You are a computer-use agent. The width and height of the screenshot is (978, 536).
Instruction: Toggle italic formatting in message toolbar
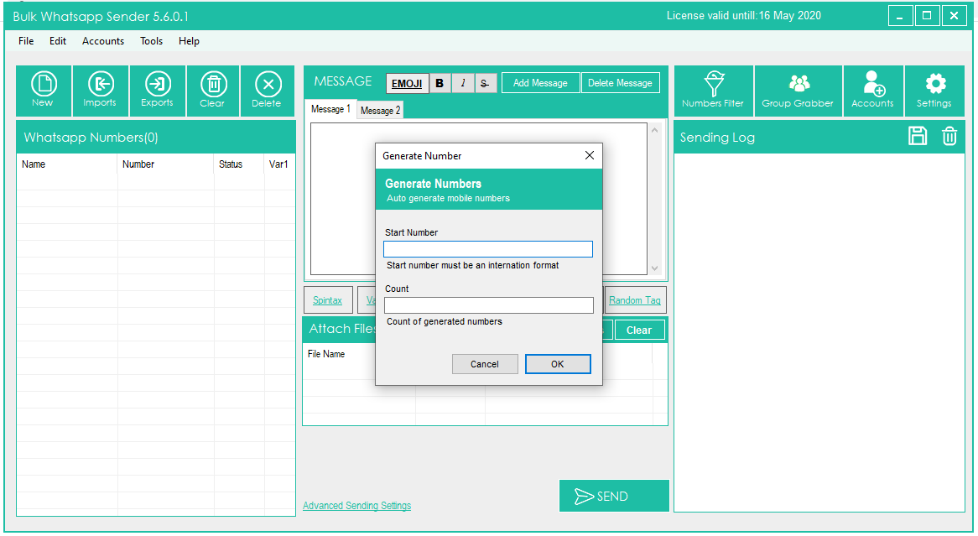[x=462, y=83]
